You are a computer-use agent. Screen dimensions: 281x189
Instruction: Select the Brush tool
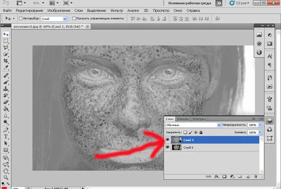pyautogui.click(x=6, y=82)
